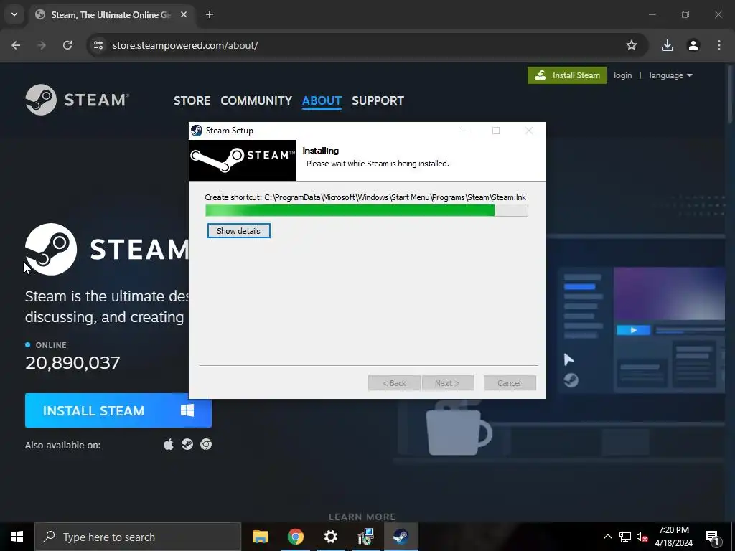Click the taskbar search box
This screenshot has width=735, height=551.
[x=138, y=537]
